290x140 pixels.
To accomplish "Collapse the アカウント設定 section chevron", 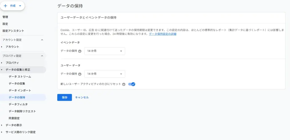I will coord(42,40).
